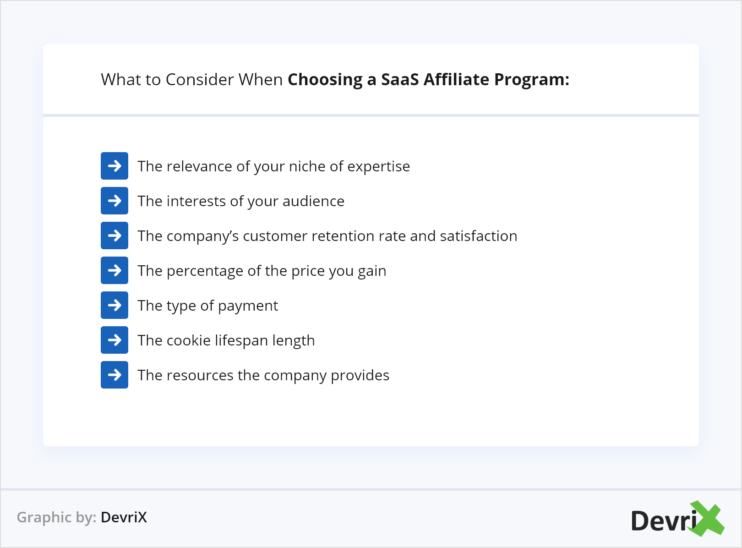Click the arrow icon beside type of payment
Image resolution: width=742 pixels, height=548 pixels.
(x=115, y=305)
